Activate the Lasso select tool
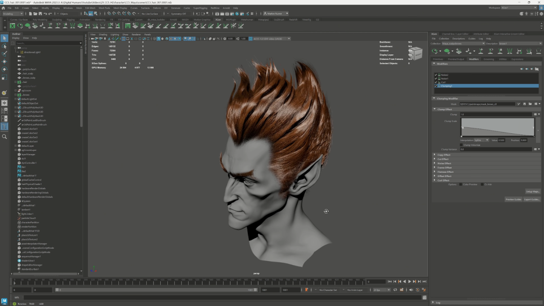Viewport: 544px width, 306px height. pyautogui.click(x=5, y=46)
